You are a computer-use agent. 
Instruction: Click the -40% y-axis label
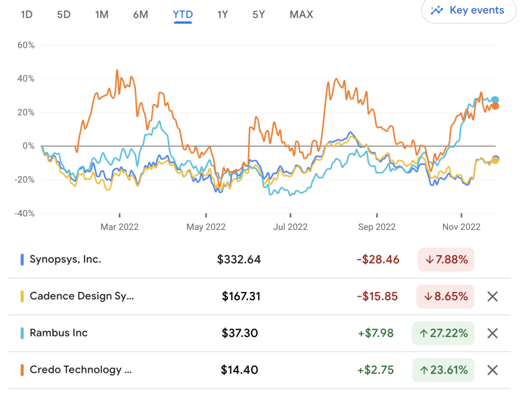[x=24, y=213]
